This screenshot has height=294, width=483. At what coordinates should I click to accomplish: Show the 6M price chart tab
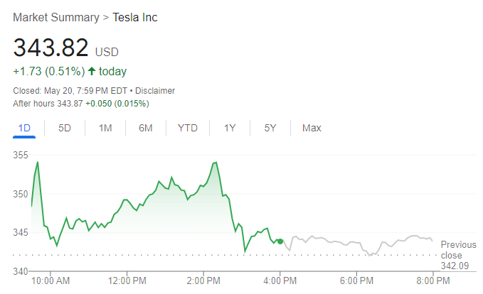[x=146, y=128]
